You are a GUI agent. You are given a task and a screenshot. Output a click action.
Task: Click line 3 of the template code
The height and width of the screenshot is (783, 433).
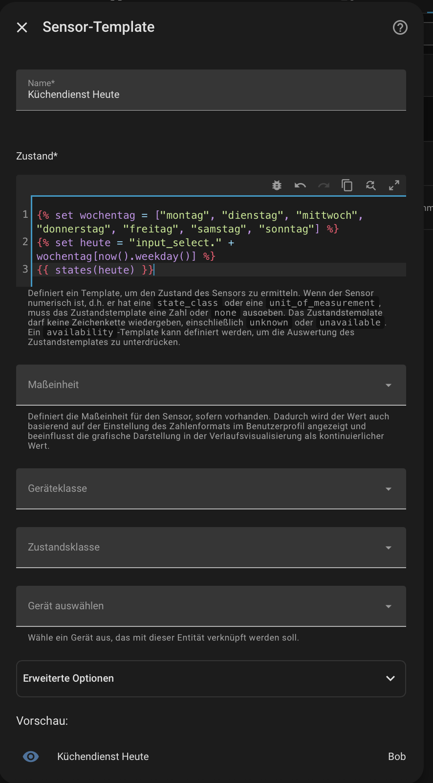click(x=95, y=270)
